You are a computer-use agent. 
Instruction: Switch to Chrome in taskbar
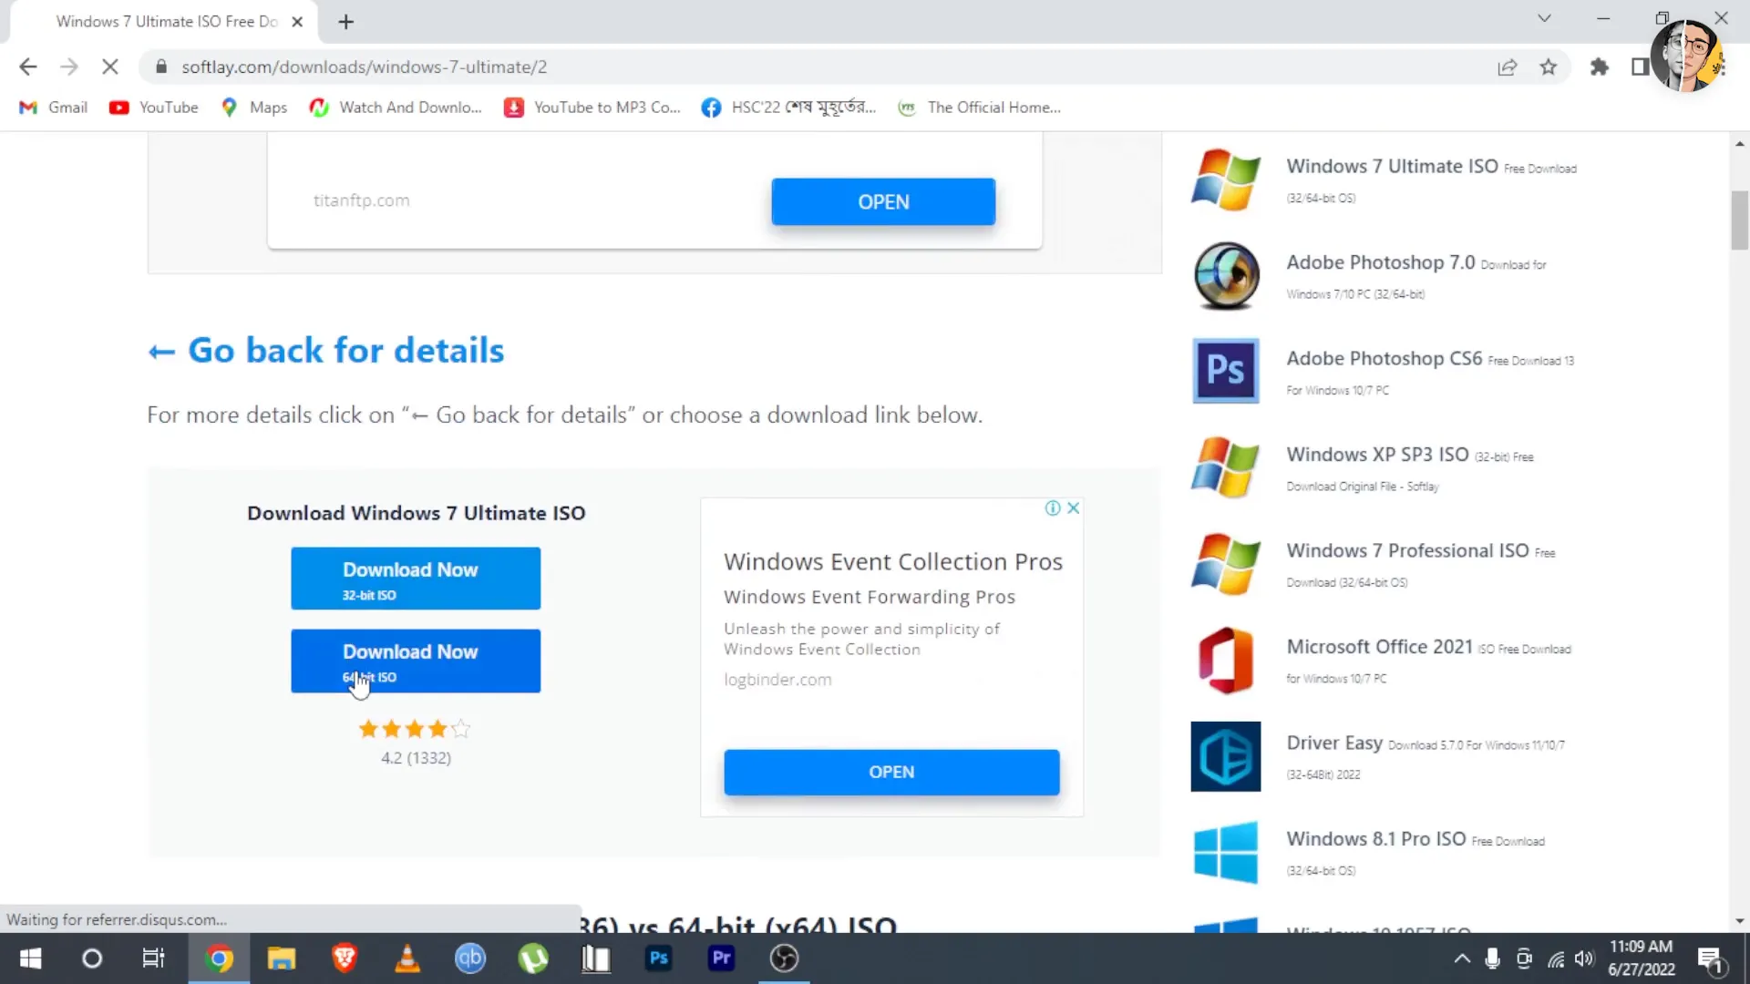[219, 958]
